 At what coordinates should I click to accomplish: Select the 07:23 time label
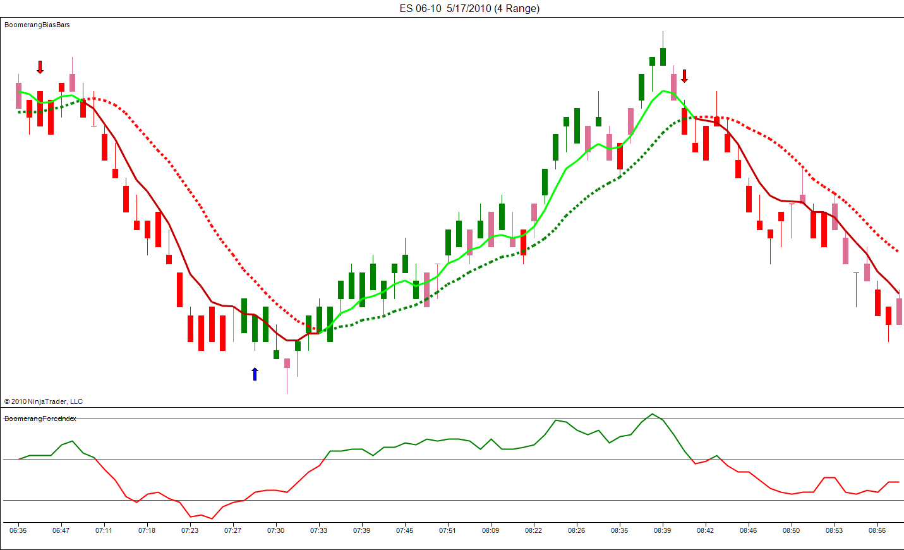coord(190,530)
